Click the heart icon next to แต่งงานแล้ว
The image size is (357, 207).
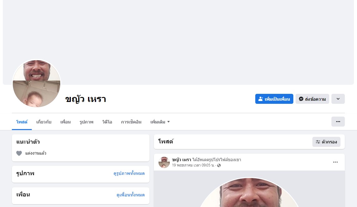click(19, 153)
